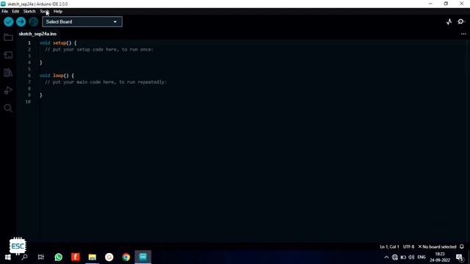
Task: Open the File menu
Action: point(5,12)
